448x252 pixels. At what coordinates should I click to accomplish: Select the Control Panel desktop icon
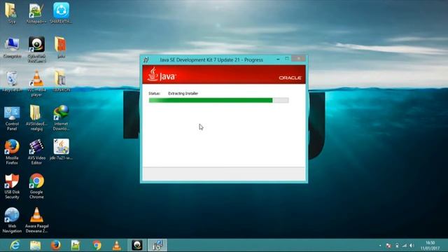click(12, 118)
